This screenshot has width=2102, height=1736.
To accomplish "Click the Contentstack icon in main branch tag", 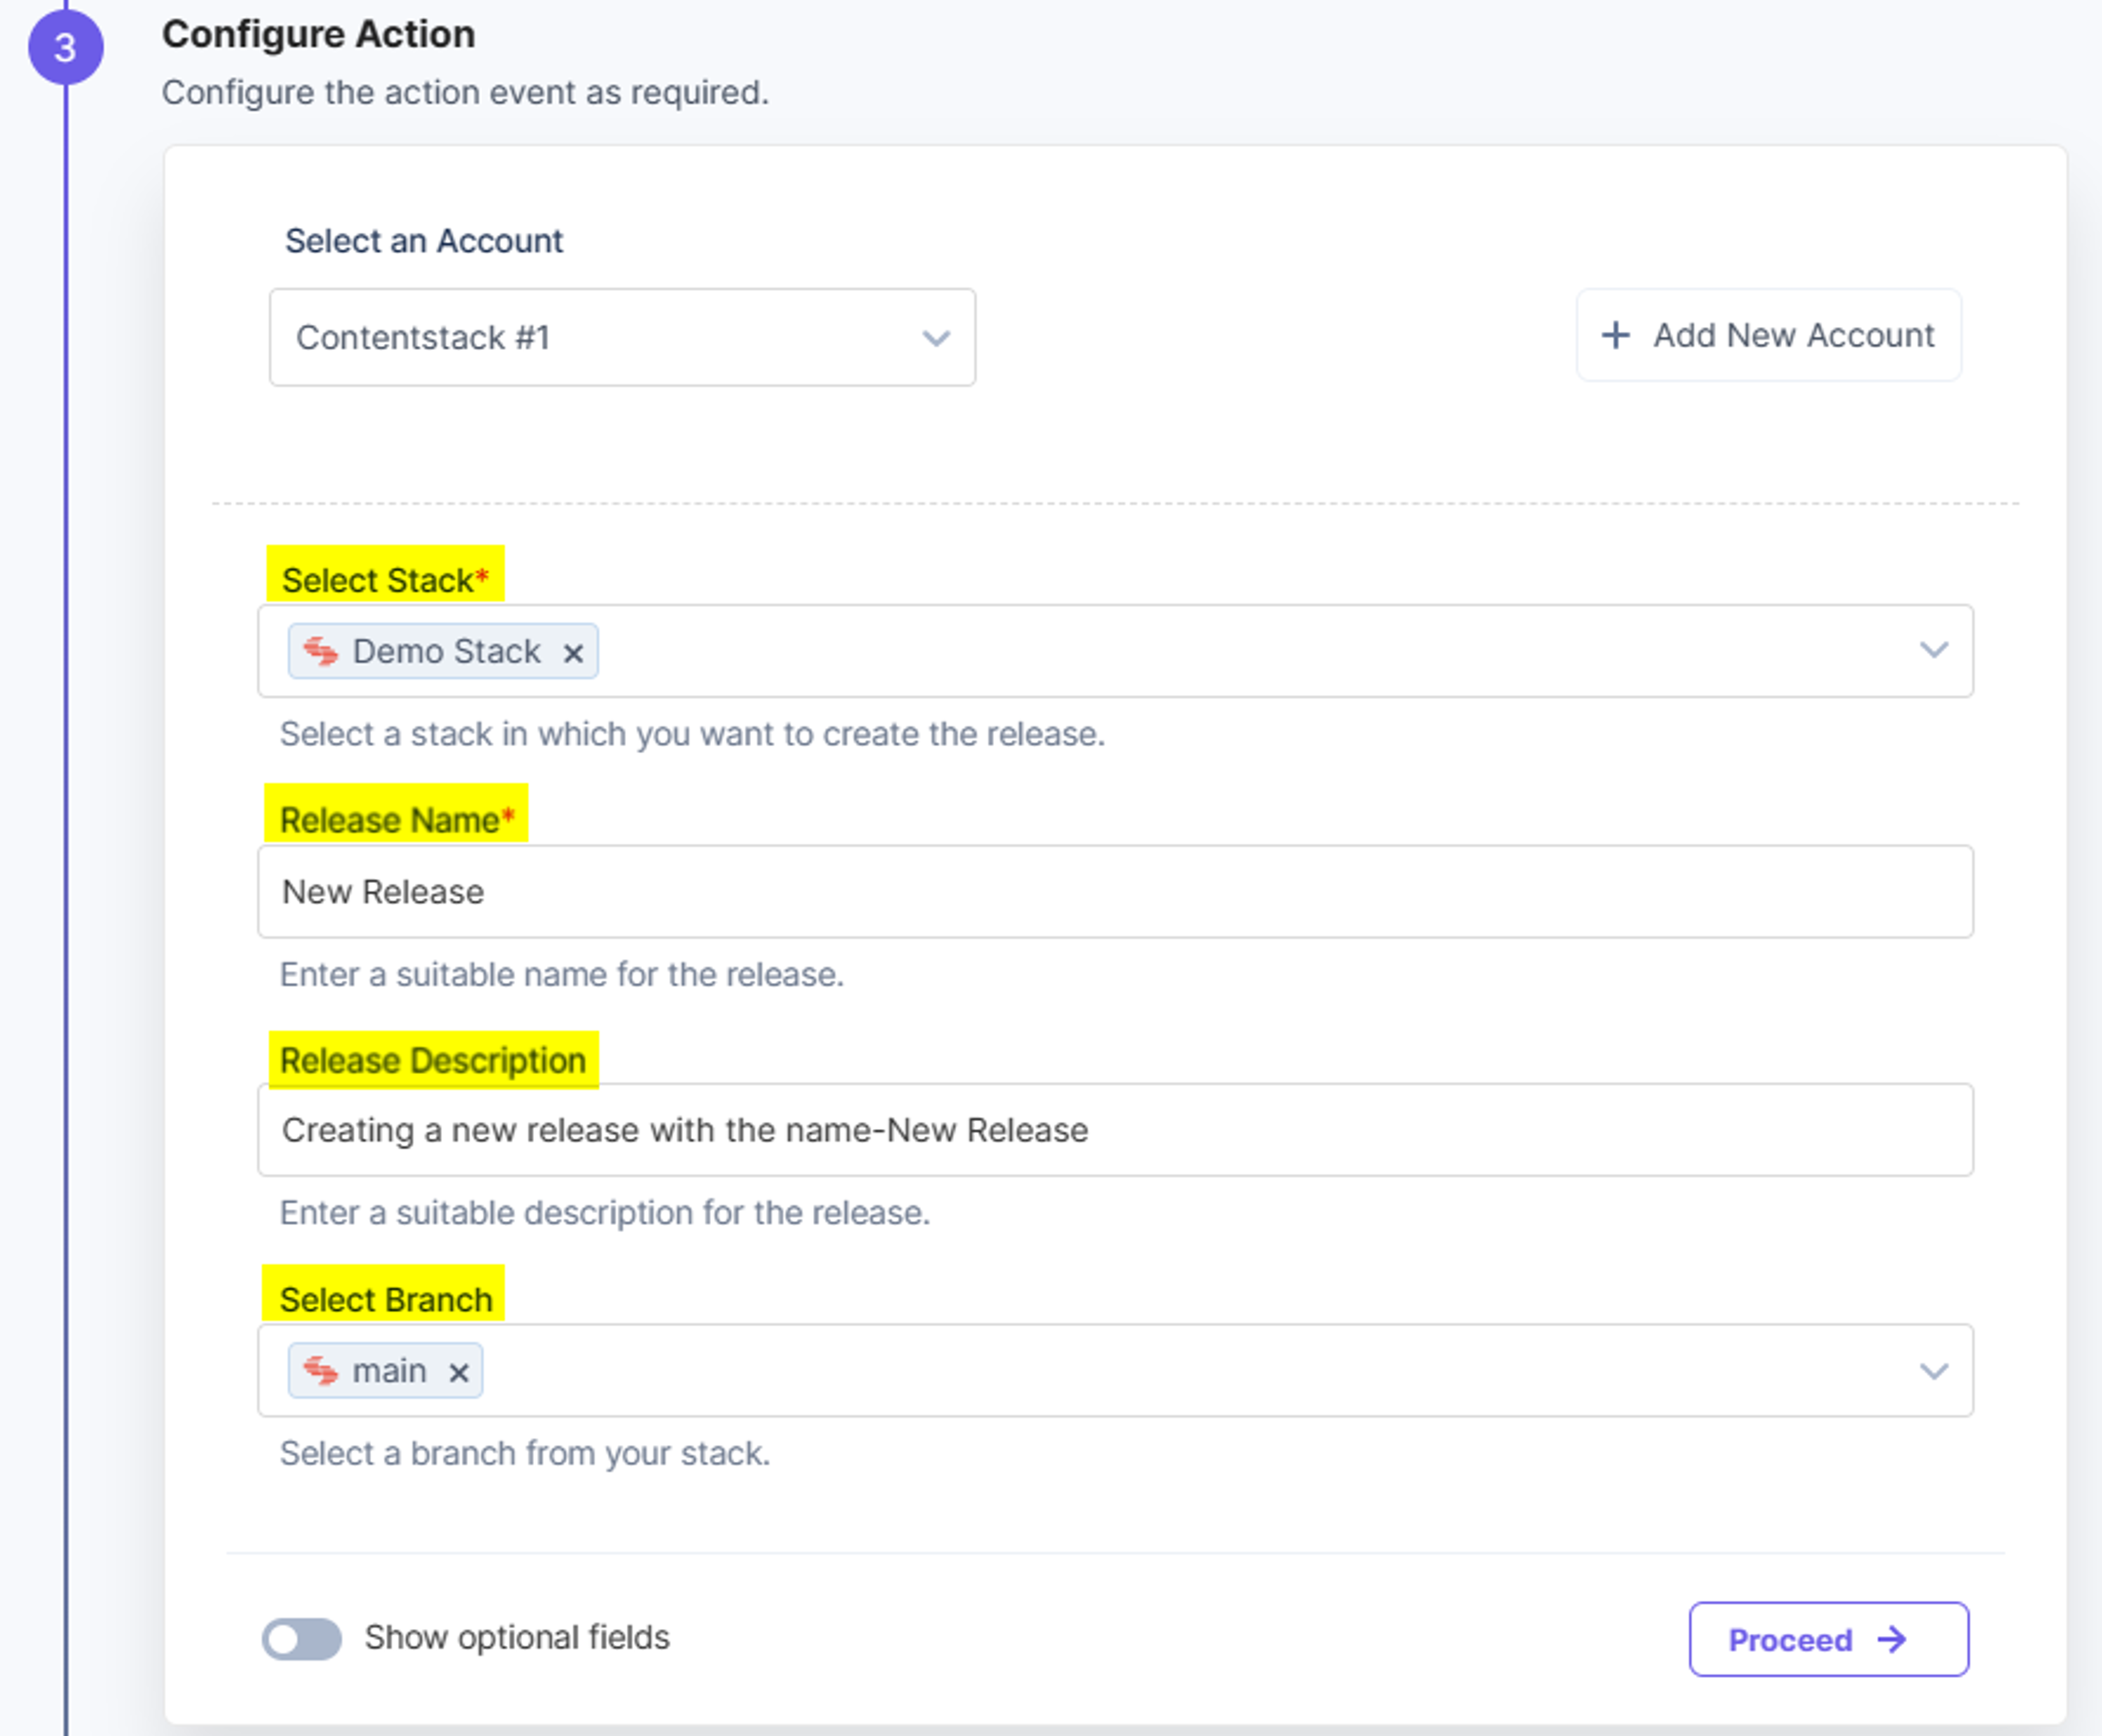I will tap(321, 1370).
